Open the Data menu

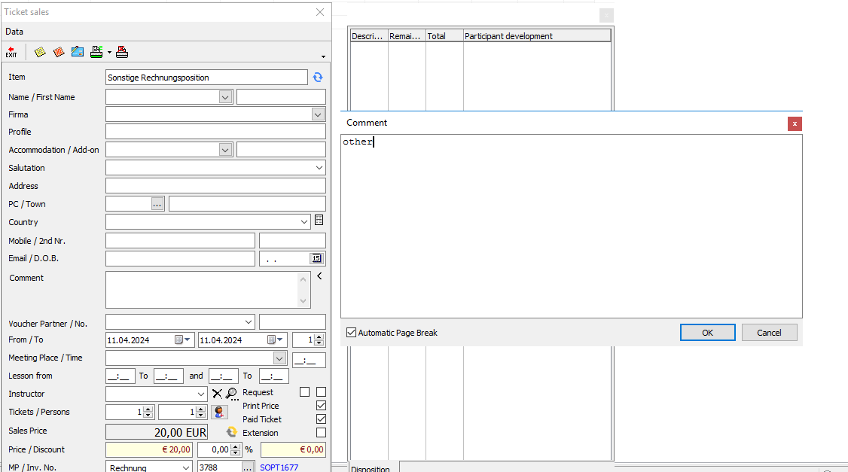pos(14,32)
